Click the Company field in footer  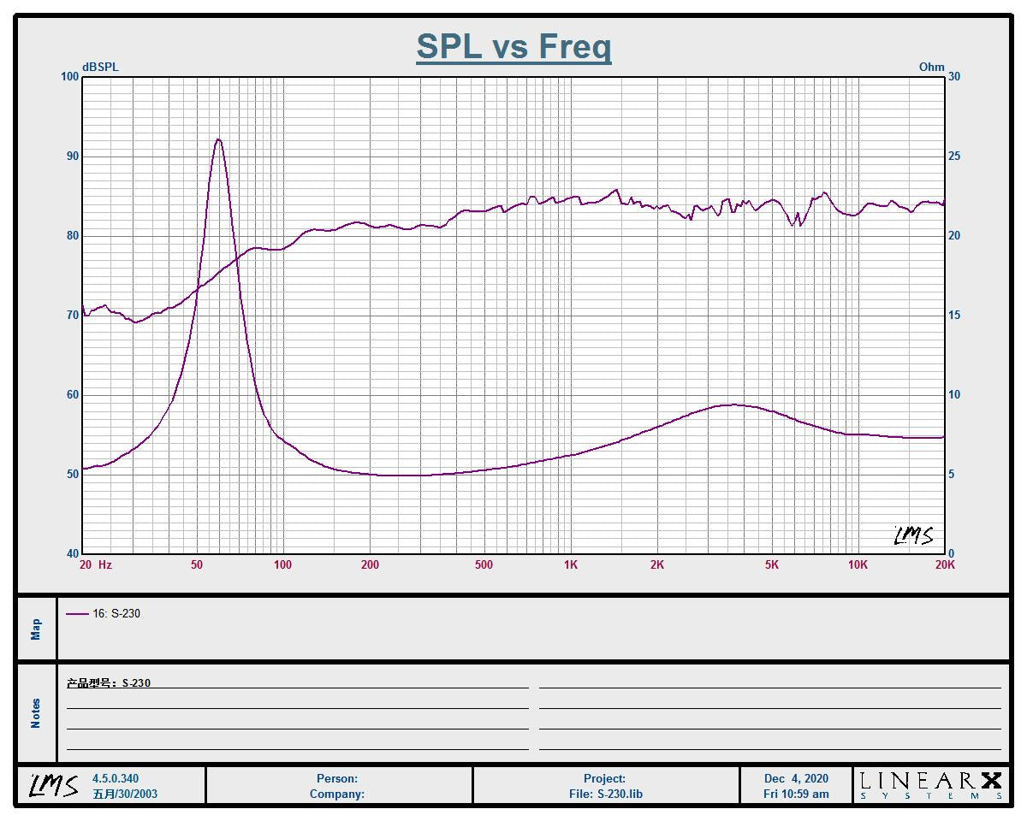coord(337,794)
